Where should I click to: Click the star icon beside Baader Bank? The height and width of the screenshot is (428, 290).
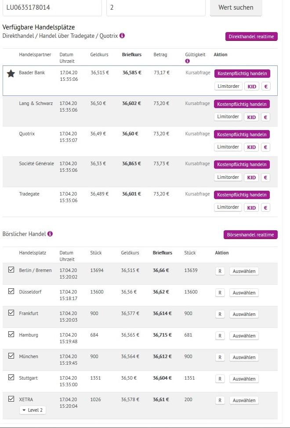(11, 73)
